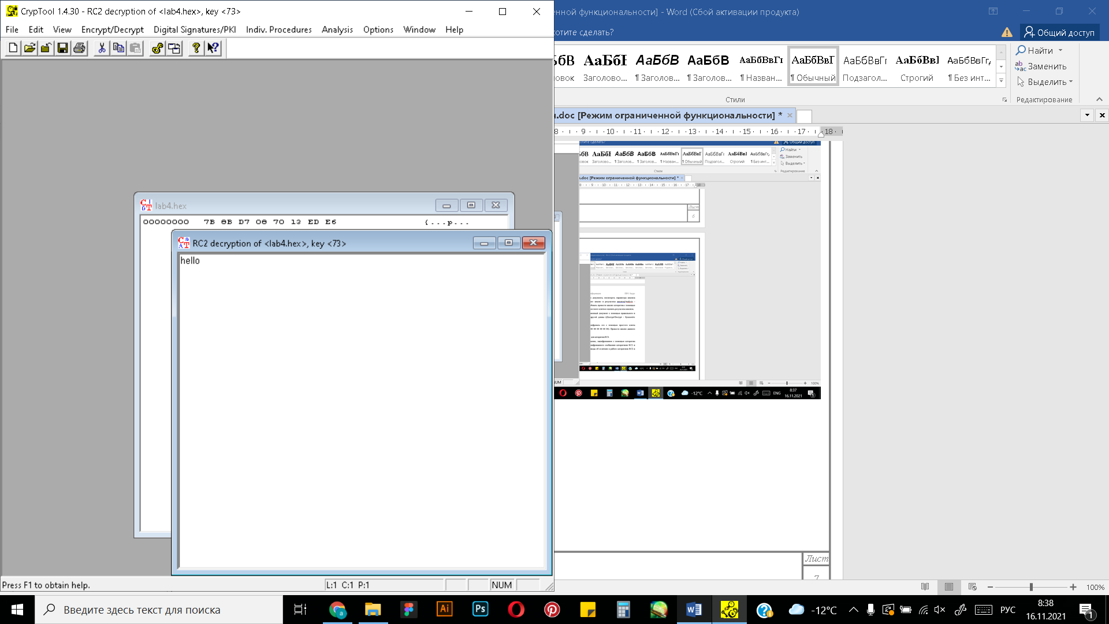This screenshot has height=624, width=1109.
Task: Zoom out with Word minus button
Action: (990, 587)
